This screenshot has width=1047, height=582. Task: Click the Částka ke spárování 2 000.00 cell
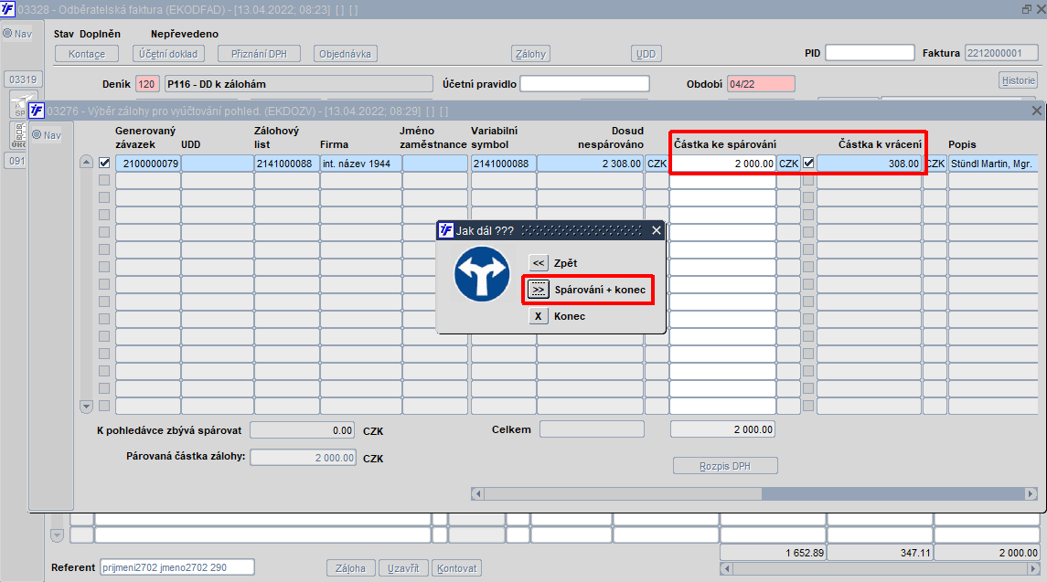click(x=723, y=164)
